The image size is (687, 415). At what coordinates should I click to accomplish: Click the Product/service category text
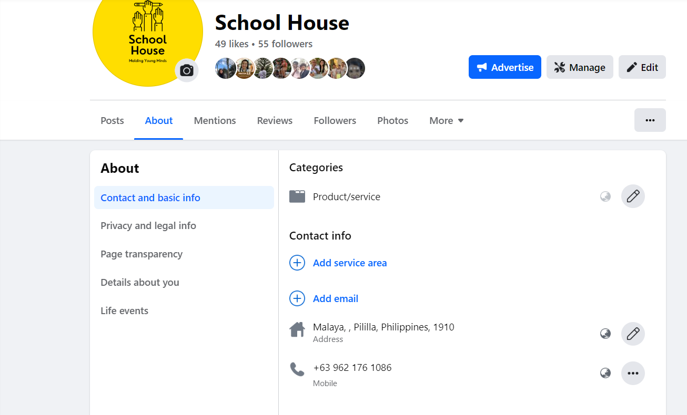click(x=347, y=197)
